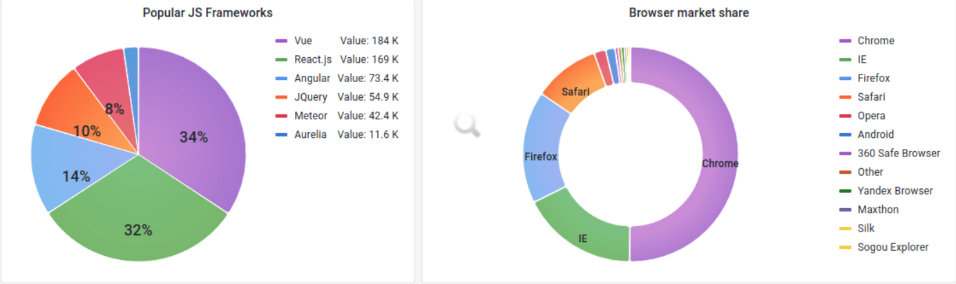
Task: Select Opera in the browser legend
Action: pos(871,116)
